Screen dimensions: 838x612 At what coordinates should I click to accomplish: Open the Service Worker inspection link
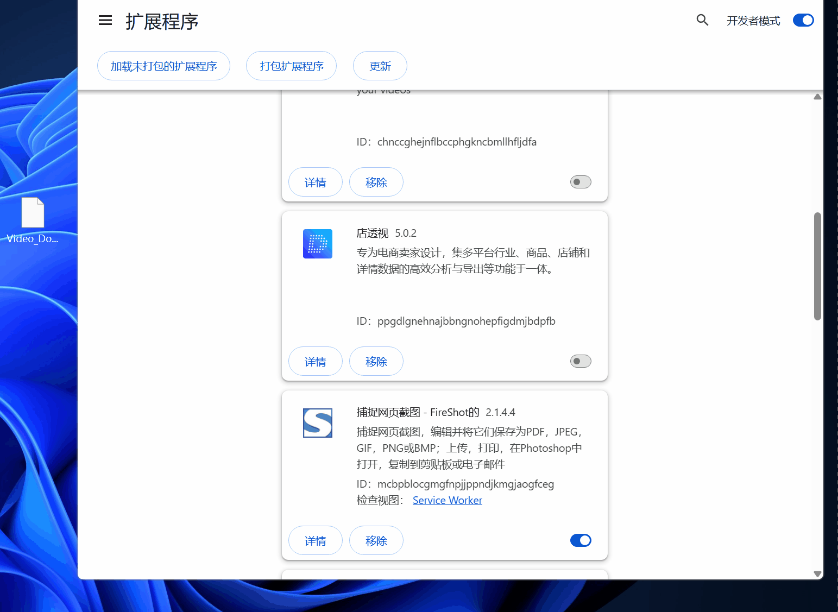click(447, 500)
